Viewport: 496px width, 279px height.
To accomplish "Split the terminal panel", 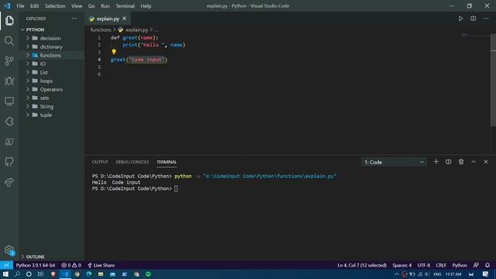I will click(448, 162).
